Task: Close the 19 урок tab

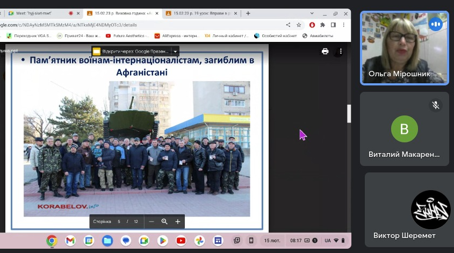Action: [236, 13]
